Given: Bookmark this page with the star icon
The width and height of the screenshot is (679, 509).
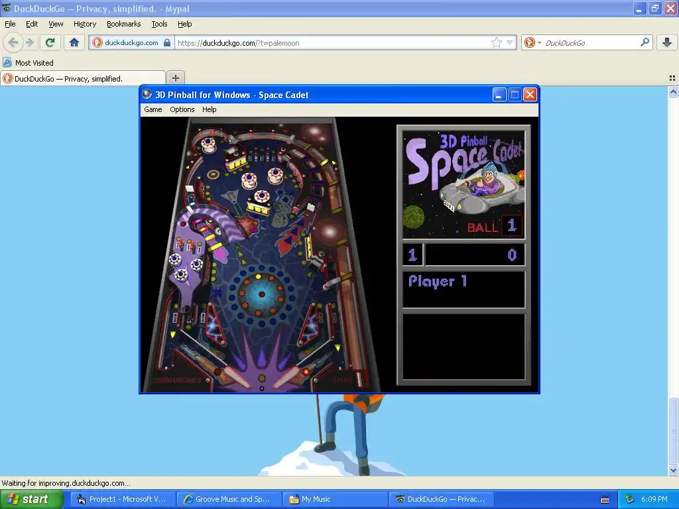Looking at the screenshot, I should [x=496, y=42].
